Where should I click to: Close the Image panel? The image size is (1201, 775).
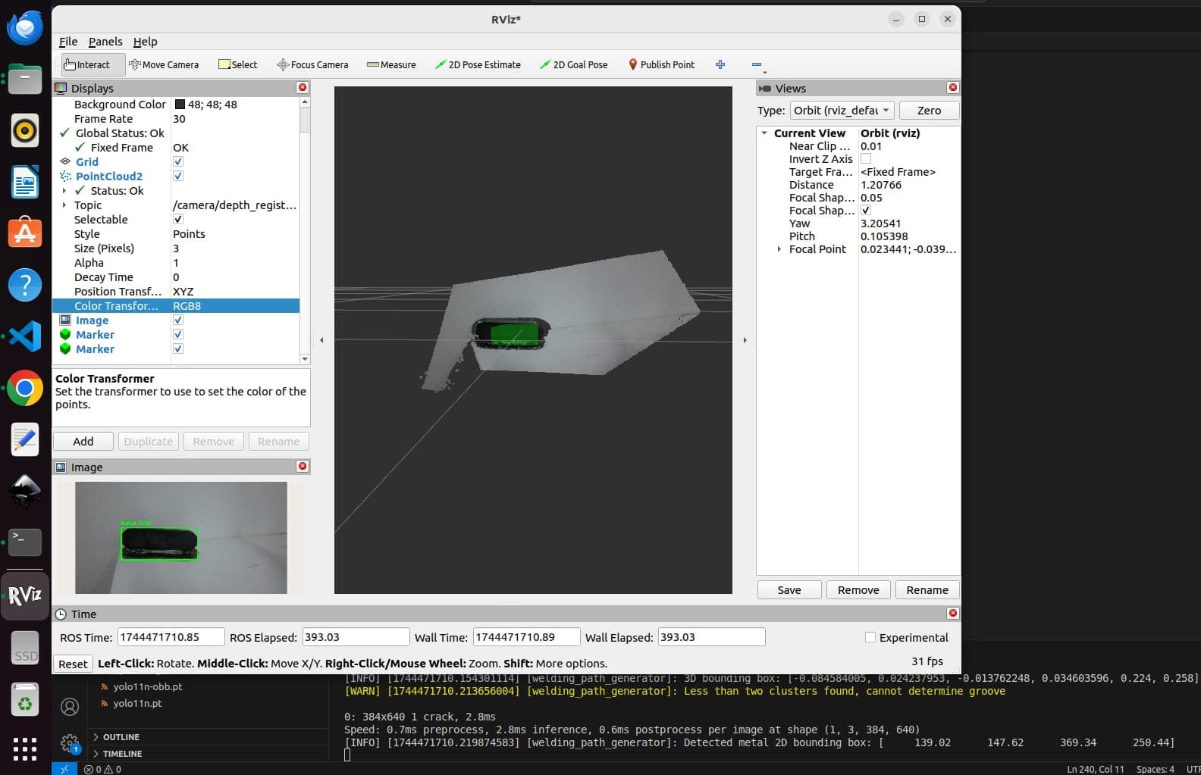[x=303, y=467]
